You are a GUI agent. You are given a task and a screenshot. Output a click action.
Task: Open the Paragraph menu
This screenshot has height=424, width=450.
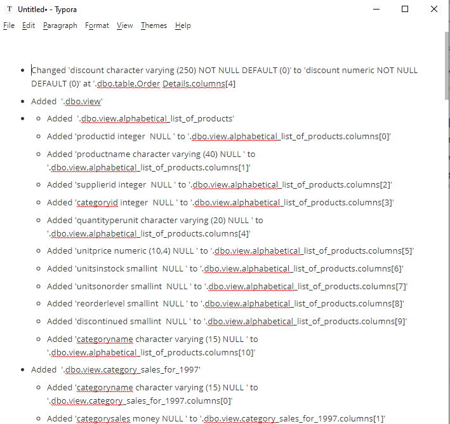coord(60,25)
